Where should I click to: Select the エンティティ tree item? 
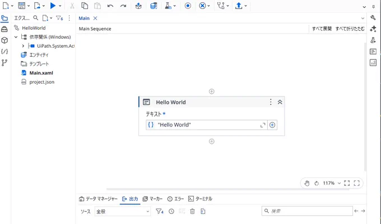click(39, 55)
